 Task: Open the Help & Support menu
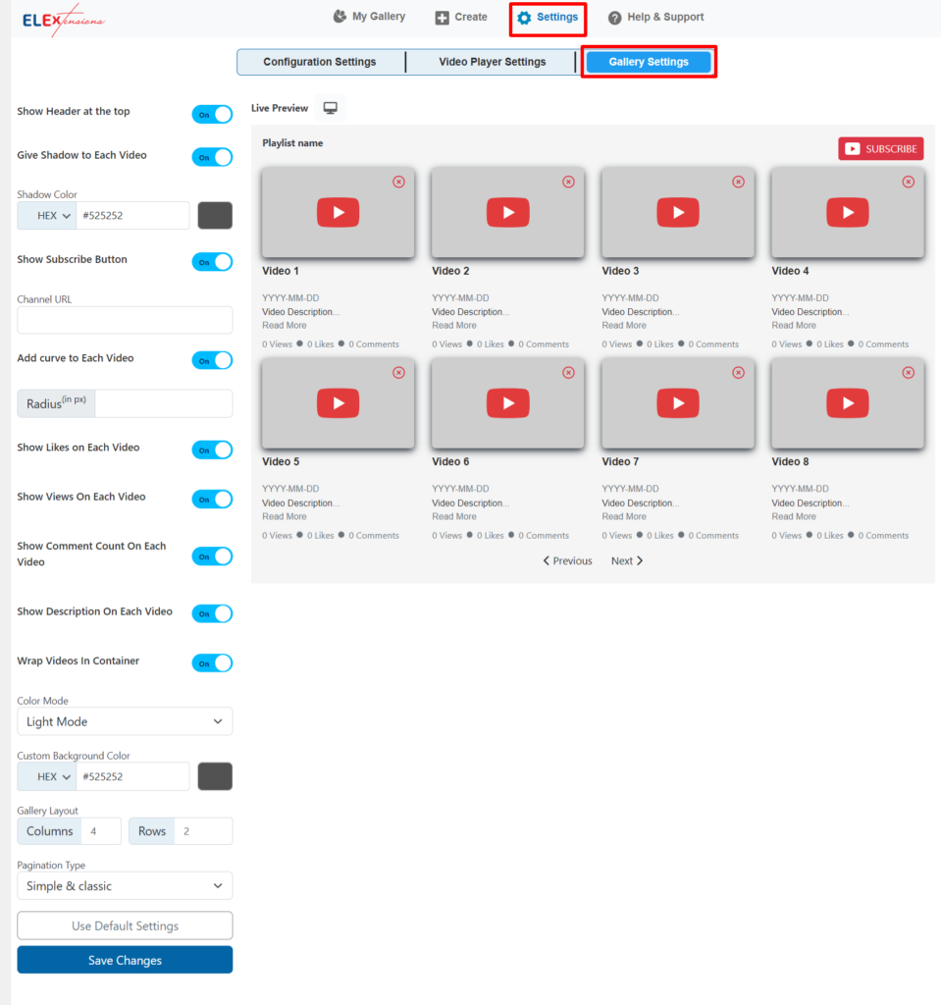pyautogui.click(x=655, y=18)
